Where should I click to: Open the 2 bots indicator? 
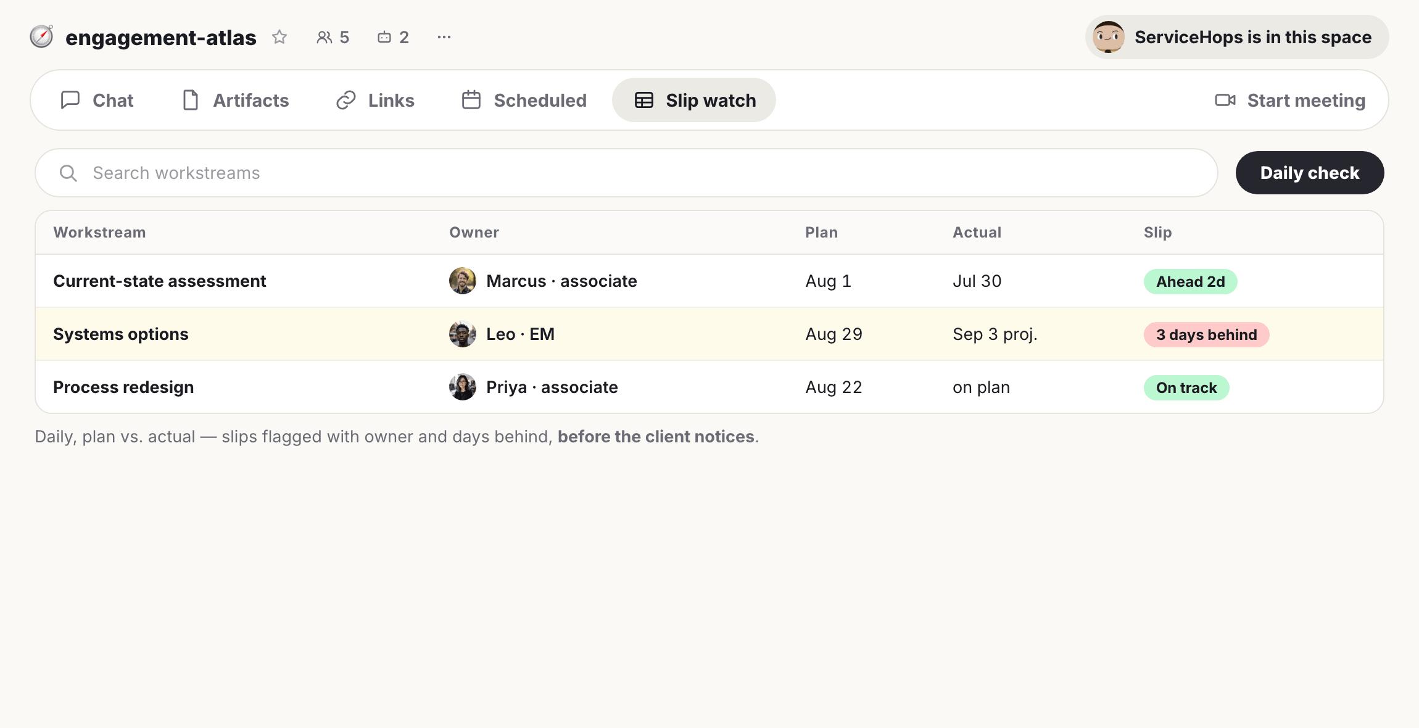[x=393, y=37]
